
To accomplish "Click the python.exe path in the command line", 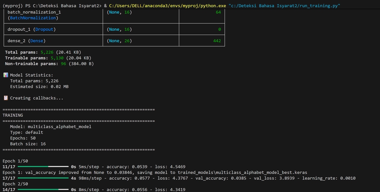I will pyautogui.click(x=167, y=6).
